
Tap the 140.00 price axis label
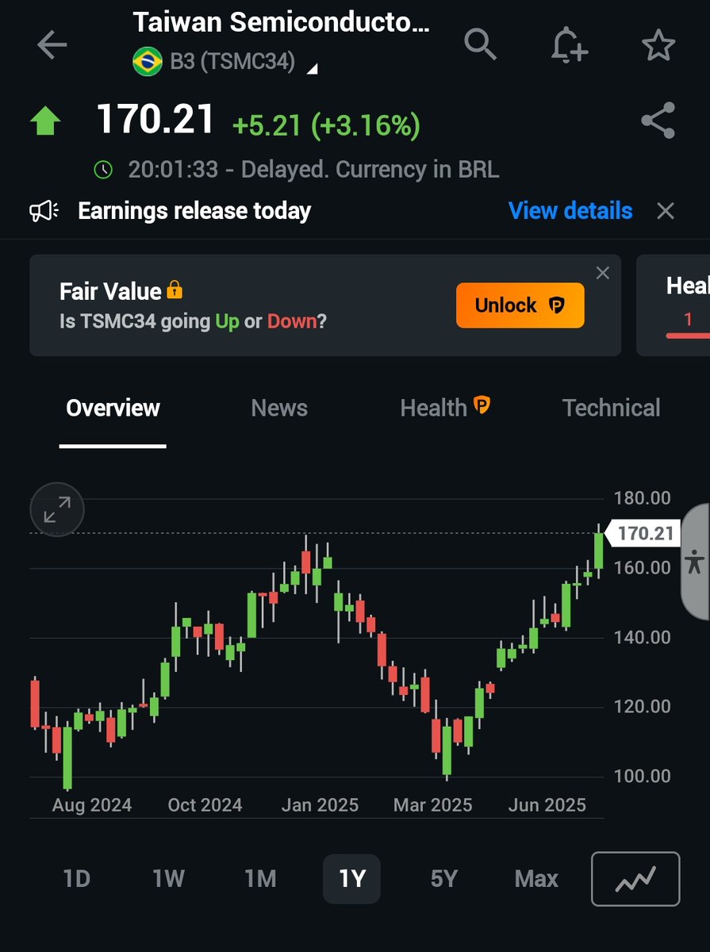pos(643,637)
